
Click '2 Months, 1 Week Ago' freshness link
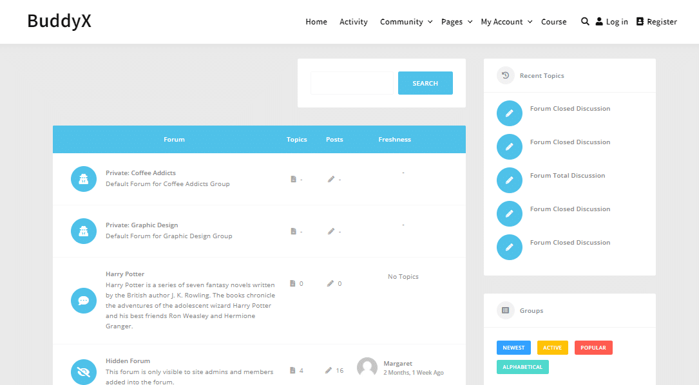(x=413, y=373)
